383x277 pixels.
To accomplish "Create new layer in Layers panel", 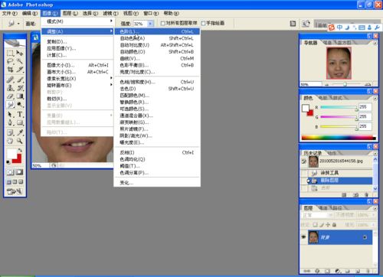I will click(358, 271).
